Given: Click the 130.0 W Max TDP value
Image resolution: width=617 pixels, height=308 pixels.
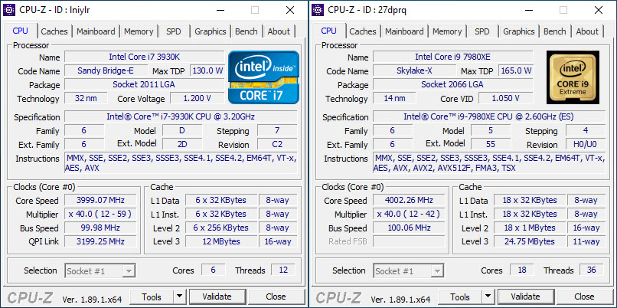Looking at the screenshot, I should click(x=207, y=70).
